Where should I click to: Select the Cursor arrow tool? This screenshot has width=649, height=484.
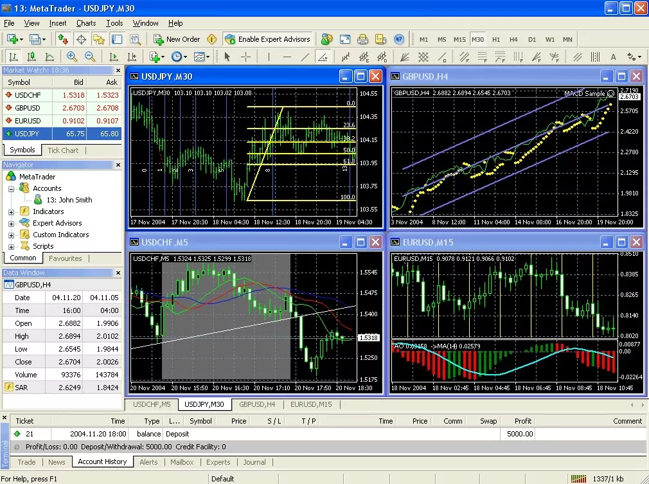coord(227,57)
